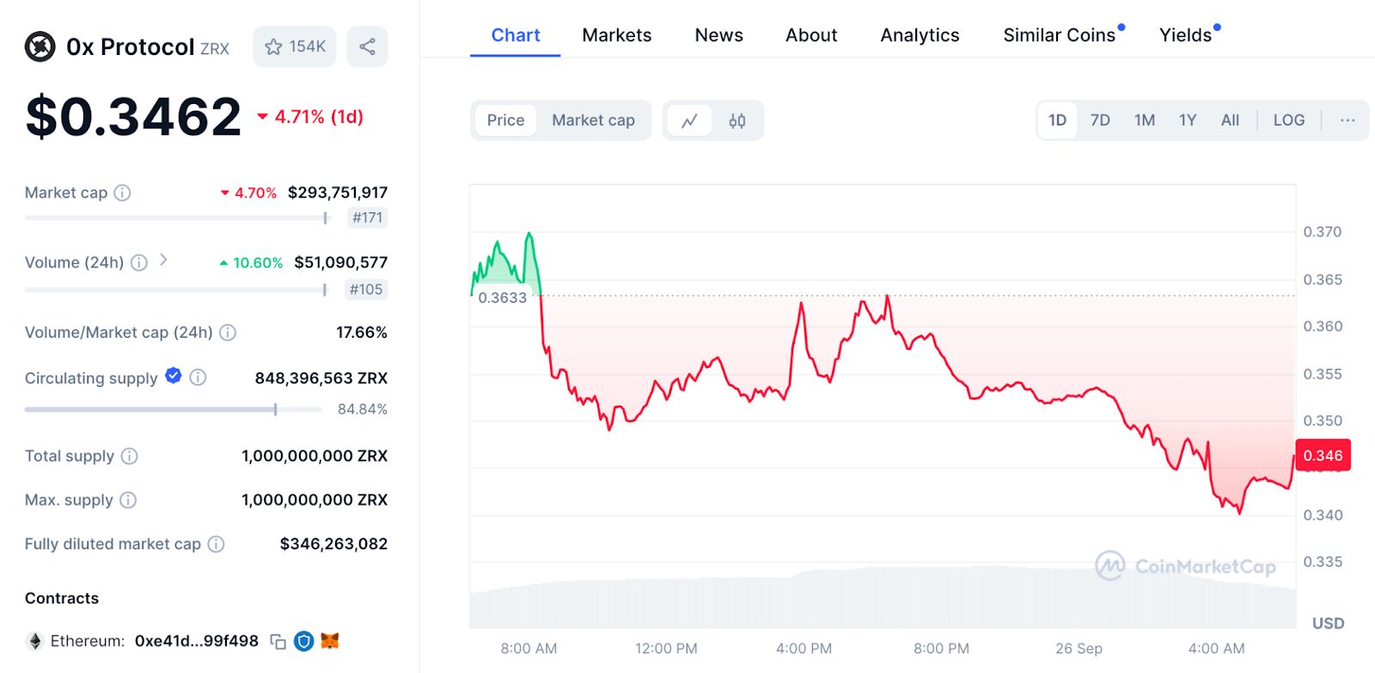Copy the Ethereum contract address
This screenshot has width=1375, height=673.
(x=278, y=641)
